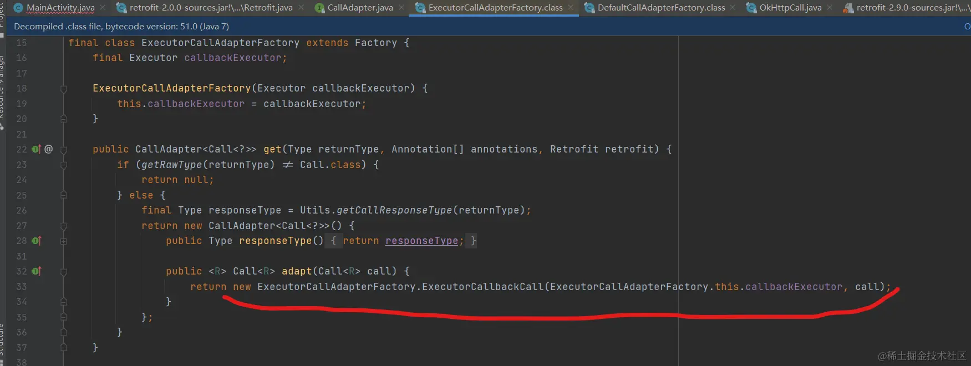This screenshot has width=971, height=366.
Task: Collapse the if block fold at line 23
Action: click(63, 165)
